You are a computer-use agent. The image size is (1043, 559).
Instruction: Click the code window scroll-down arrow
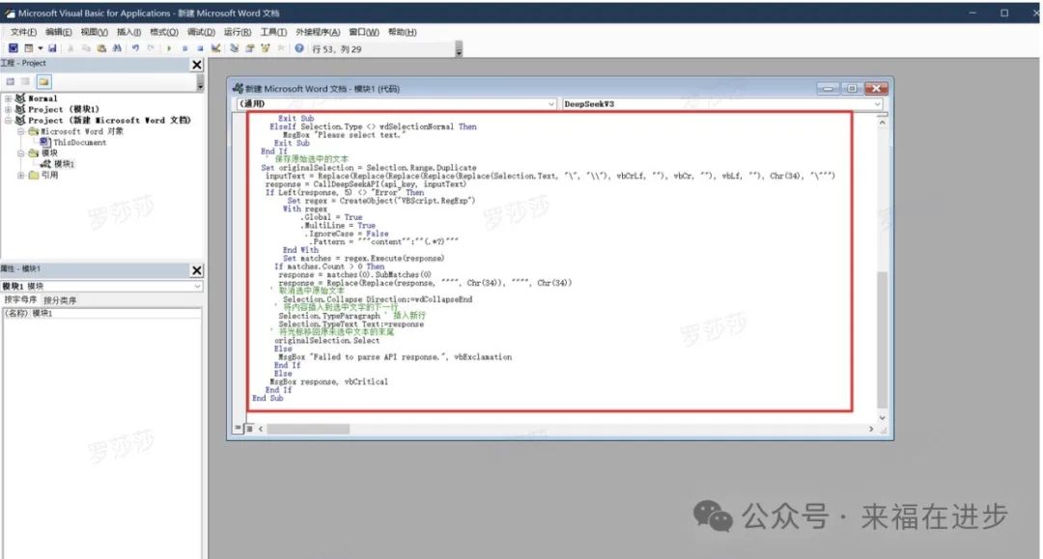point(882,417)
